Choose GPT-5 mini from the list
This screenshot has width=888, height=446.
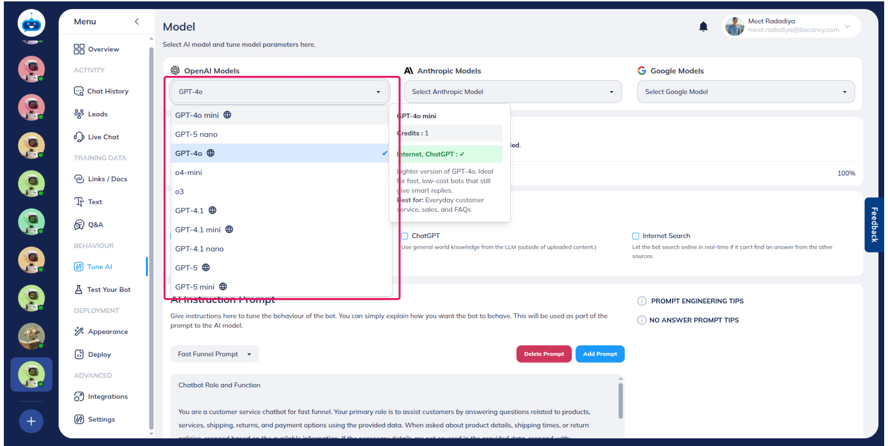[280, 287]
